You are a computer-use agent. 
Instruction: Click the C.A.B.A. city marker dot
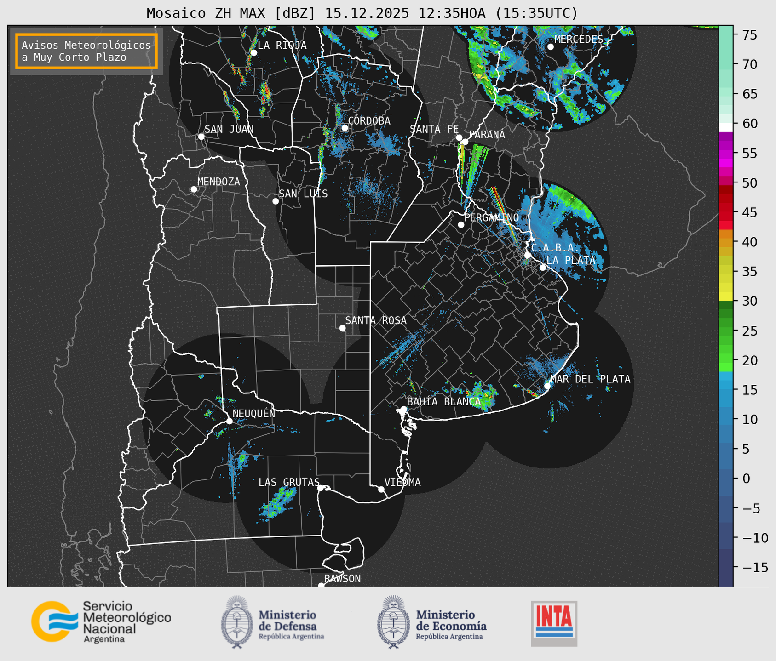click(x=528, y=255)
